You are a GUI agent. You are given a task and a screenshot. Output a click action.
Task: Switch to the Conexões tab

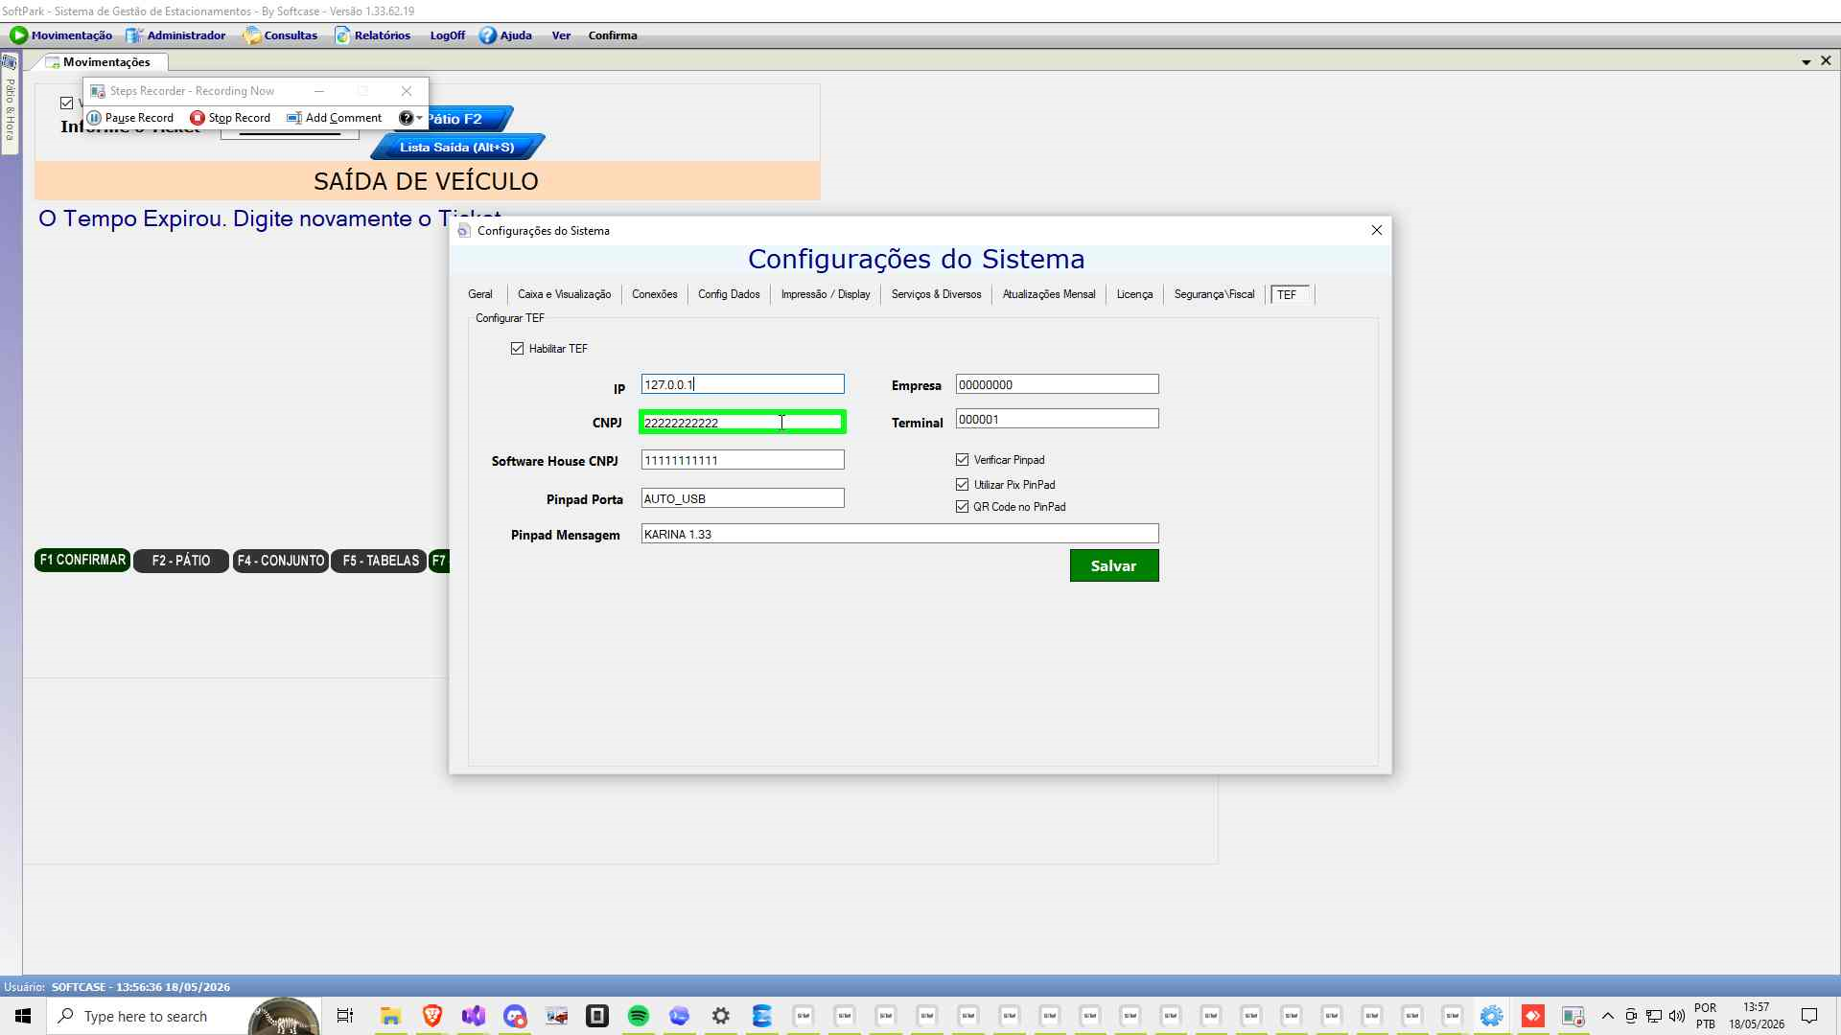tap(655, 294)
